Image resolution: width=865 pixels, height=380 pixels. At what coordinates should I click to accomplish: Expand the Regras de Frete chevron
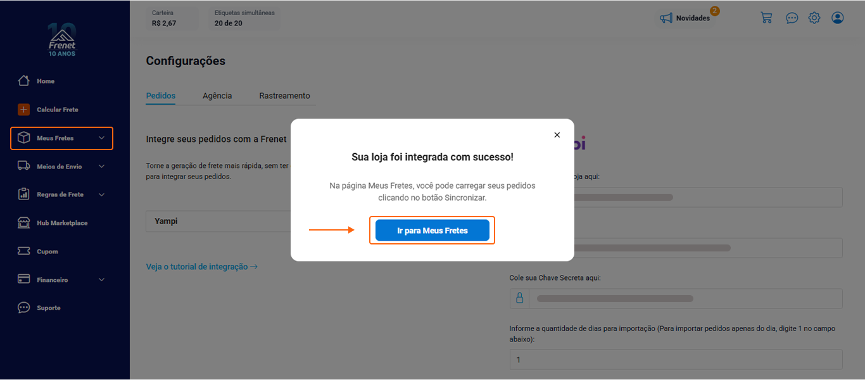tap(101, 194)
